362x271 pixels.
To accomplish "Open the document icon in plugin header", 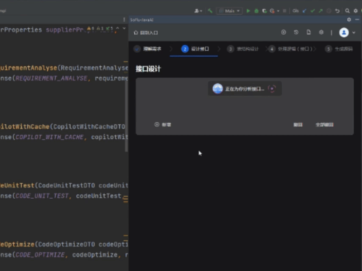I will (309, 32).
